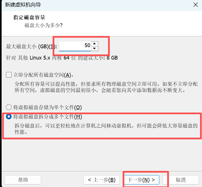The image size is (202, 187).
Task: Click the 指定磁盘容量 heading
Action: [29, 17]
